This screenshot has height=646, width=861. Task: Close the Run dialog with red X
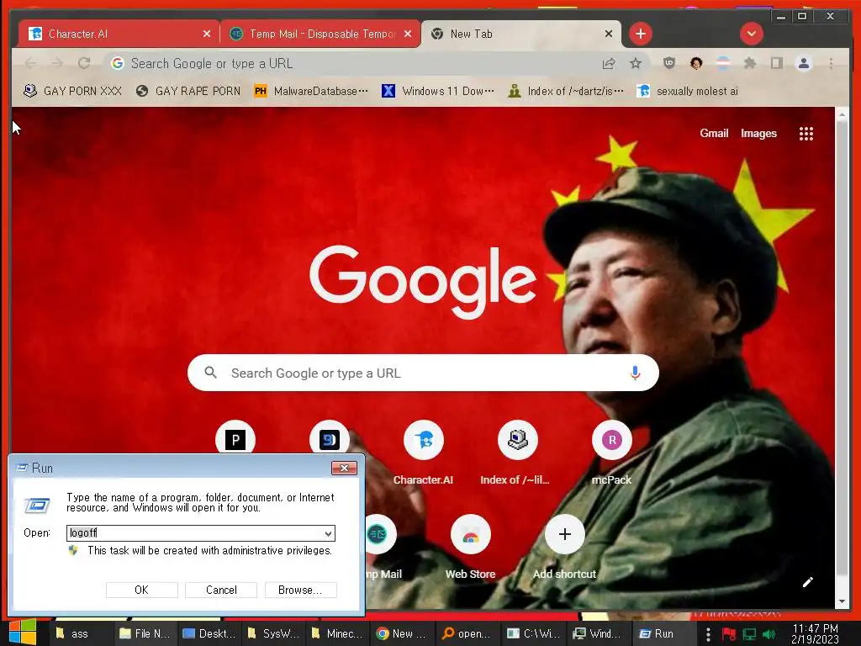344,468
